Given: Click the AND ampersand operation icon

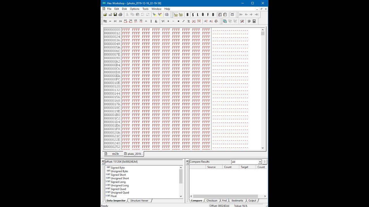Looking at the screenshot, I should [x=156, y=21].
